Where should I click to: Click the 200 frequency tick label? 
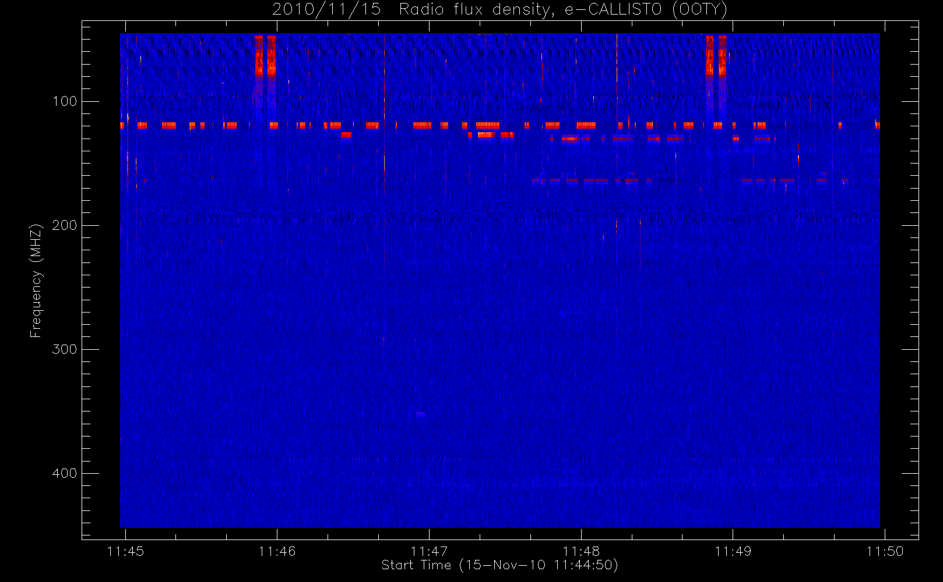pyautogui.click(x=64, y=225)
